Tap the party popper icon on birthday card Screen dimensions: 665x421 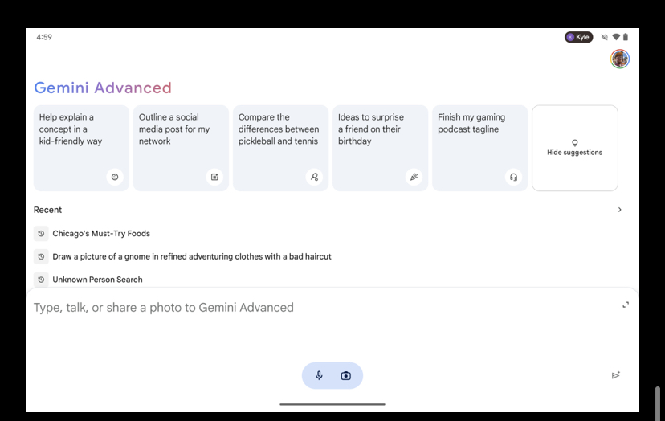point(414,177)
